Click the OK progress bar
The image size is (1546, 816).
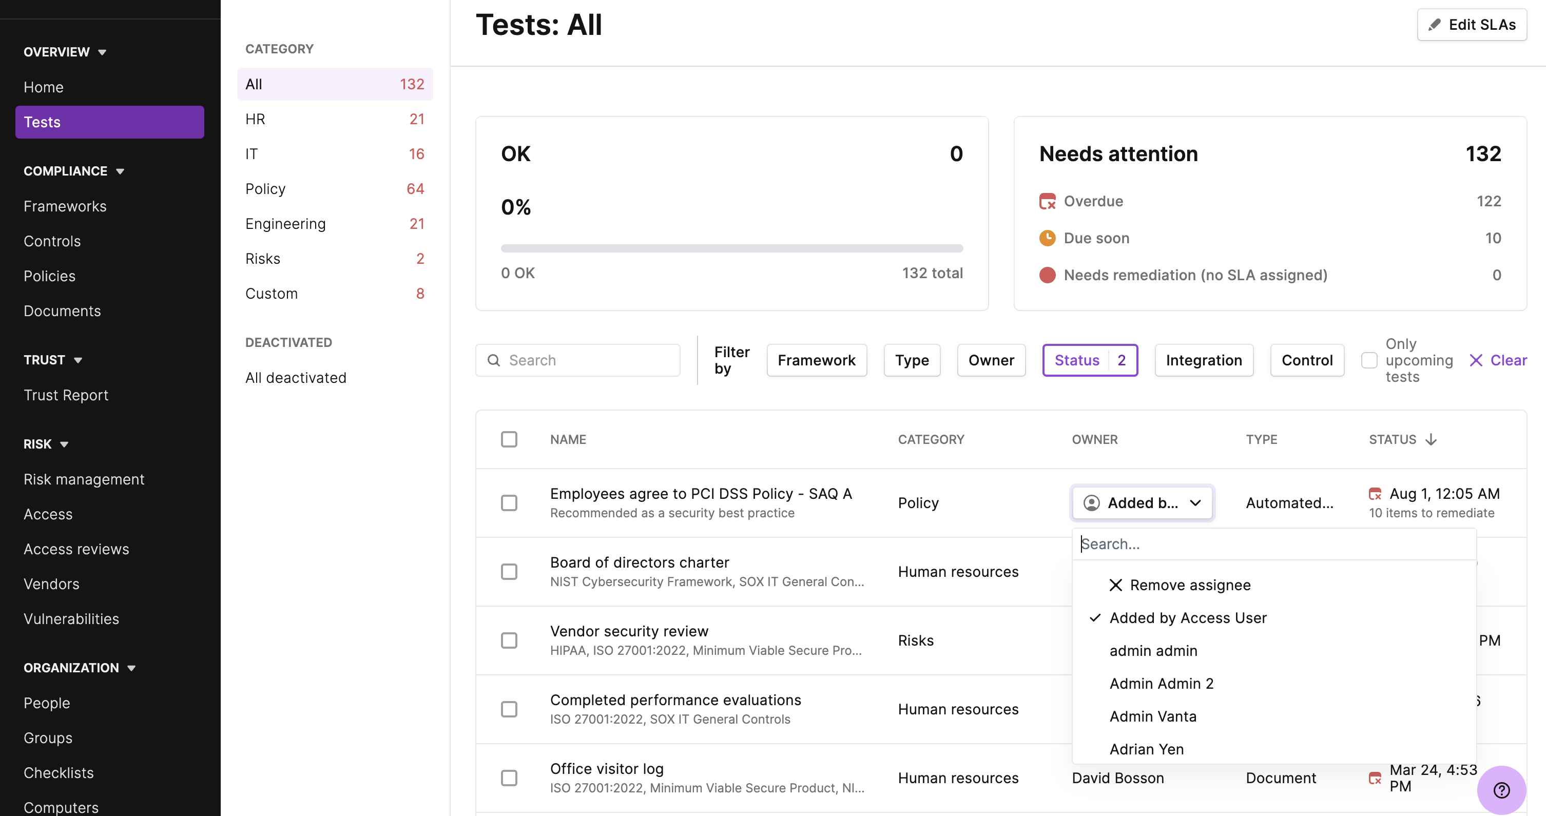pos(731,248)
